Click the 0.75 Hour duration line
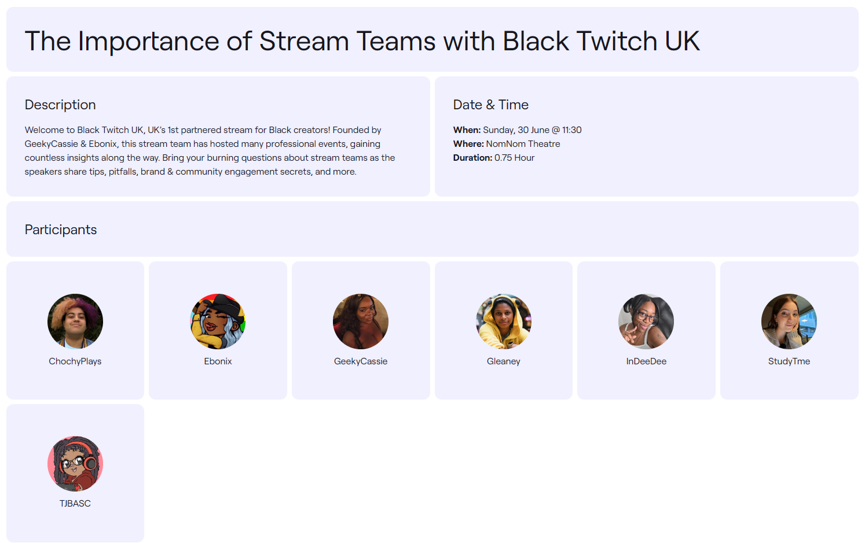The image size is (865, 543). click(x=494, y=158)
